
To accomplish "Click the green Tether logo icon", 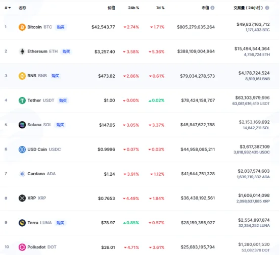I will point(22,100).
